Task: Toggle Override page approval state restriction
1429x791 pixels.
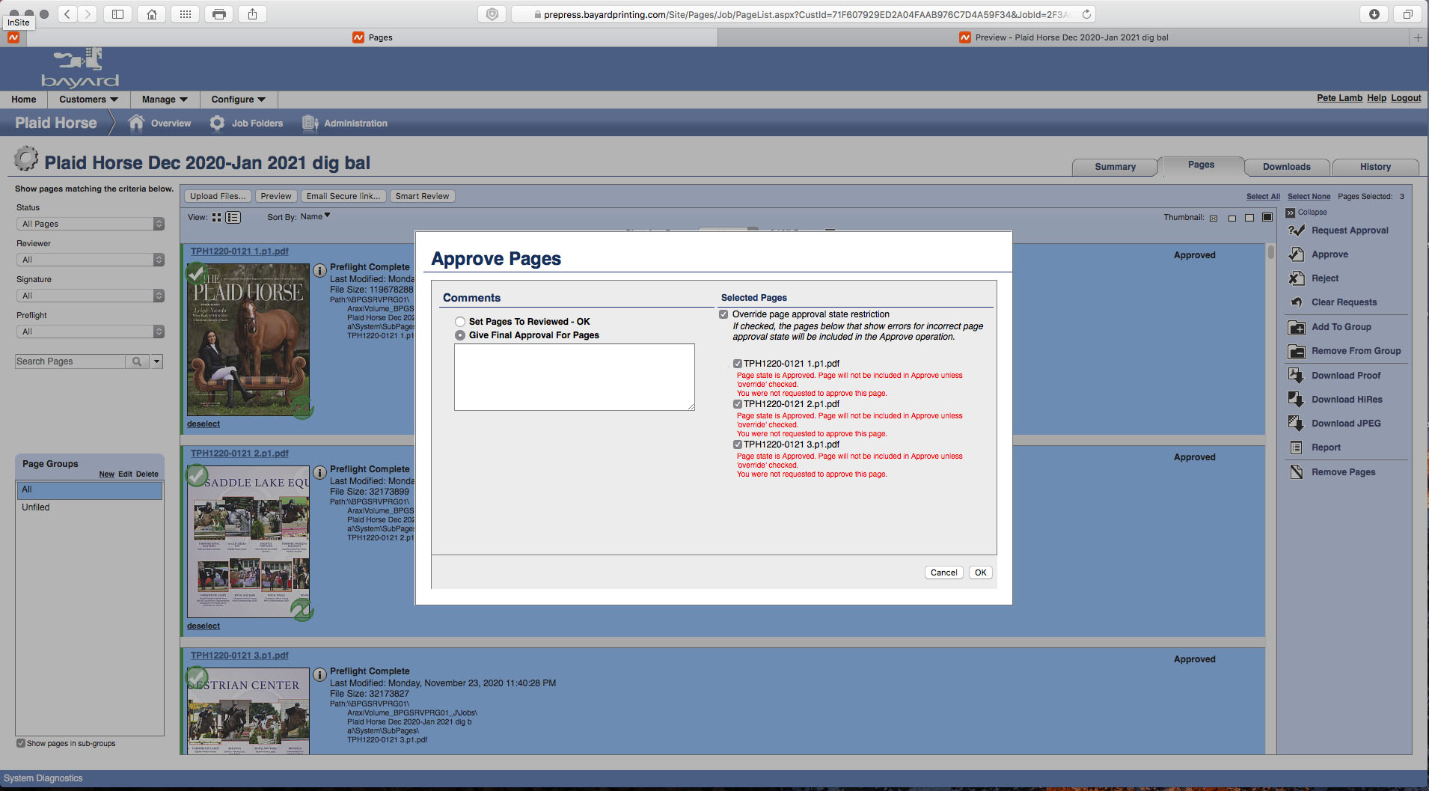Action: point(723,314)
